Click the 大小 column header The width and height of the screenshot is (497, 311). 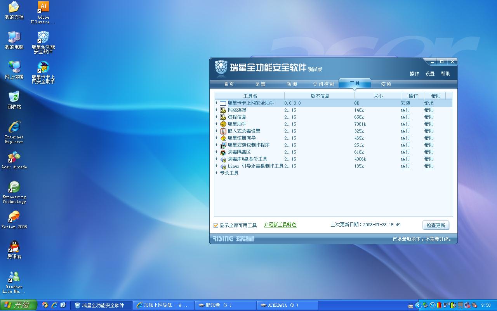click(378, 96)
